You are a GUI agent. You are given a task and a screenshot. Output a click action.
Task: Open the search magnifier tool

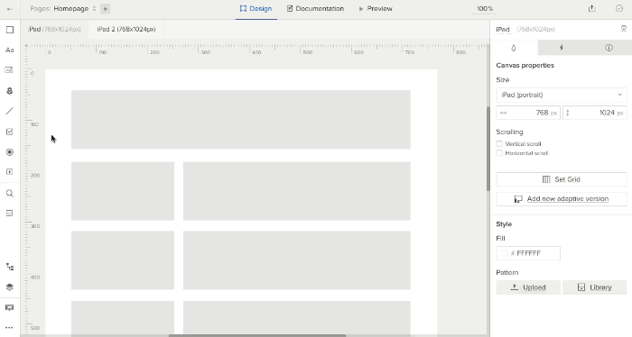(x=10, y=194)
